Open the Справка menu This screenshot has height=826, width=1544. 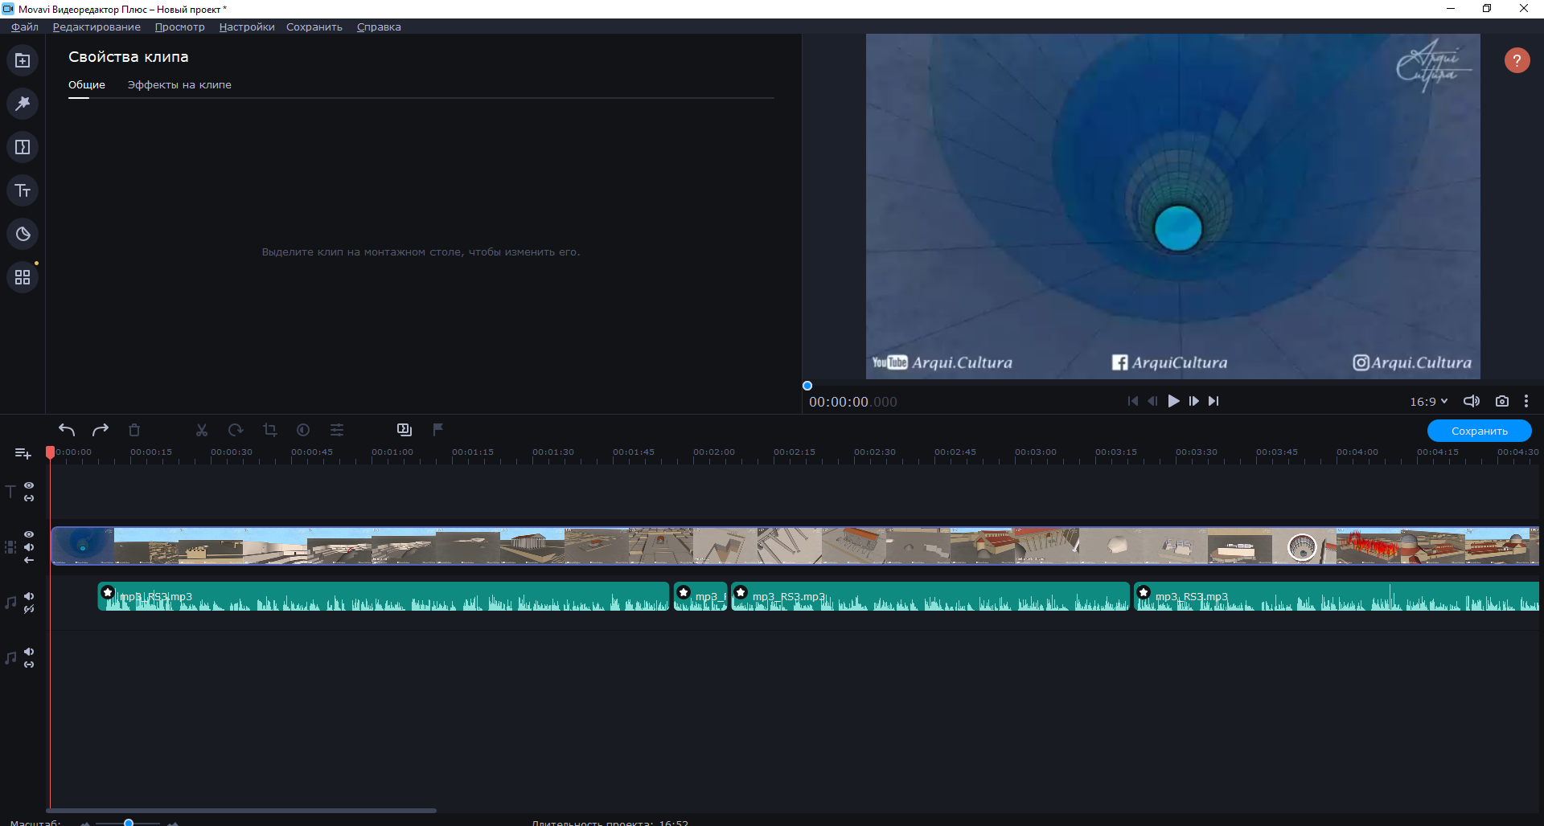pos(379,27)
